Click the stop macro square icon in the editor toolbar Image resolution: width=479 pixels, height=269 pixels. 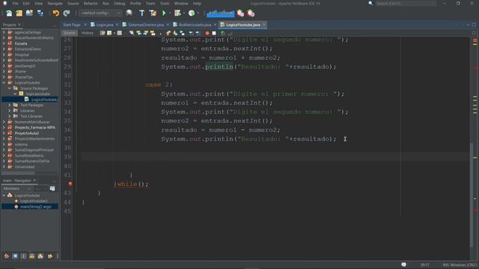point(214,33)
